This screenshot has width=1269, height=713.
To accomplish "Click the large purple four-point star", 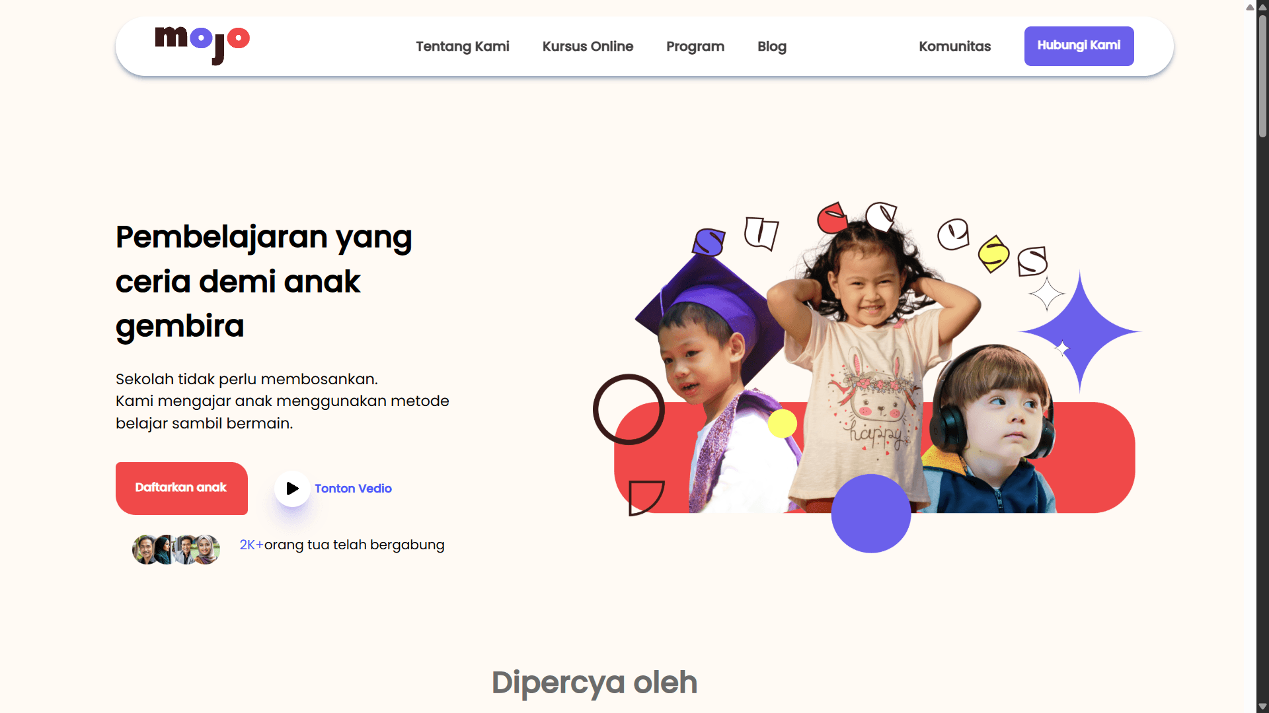I will point(1080,331).
